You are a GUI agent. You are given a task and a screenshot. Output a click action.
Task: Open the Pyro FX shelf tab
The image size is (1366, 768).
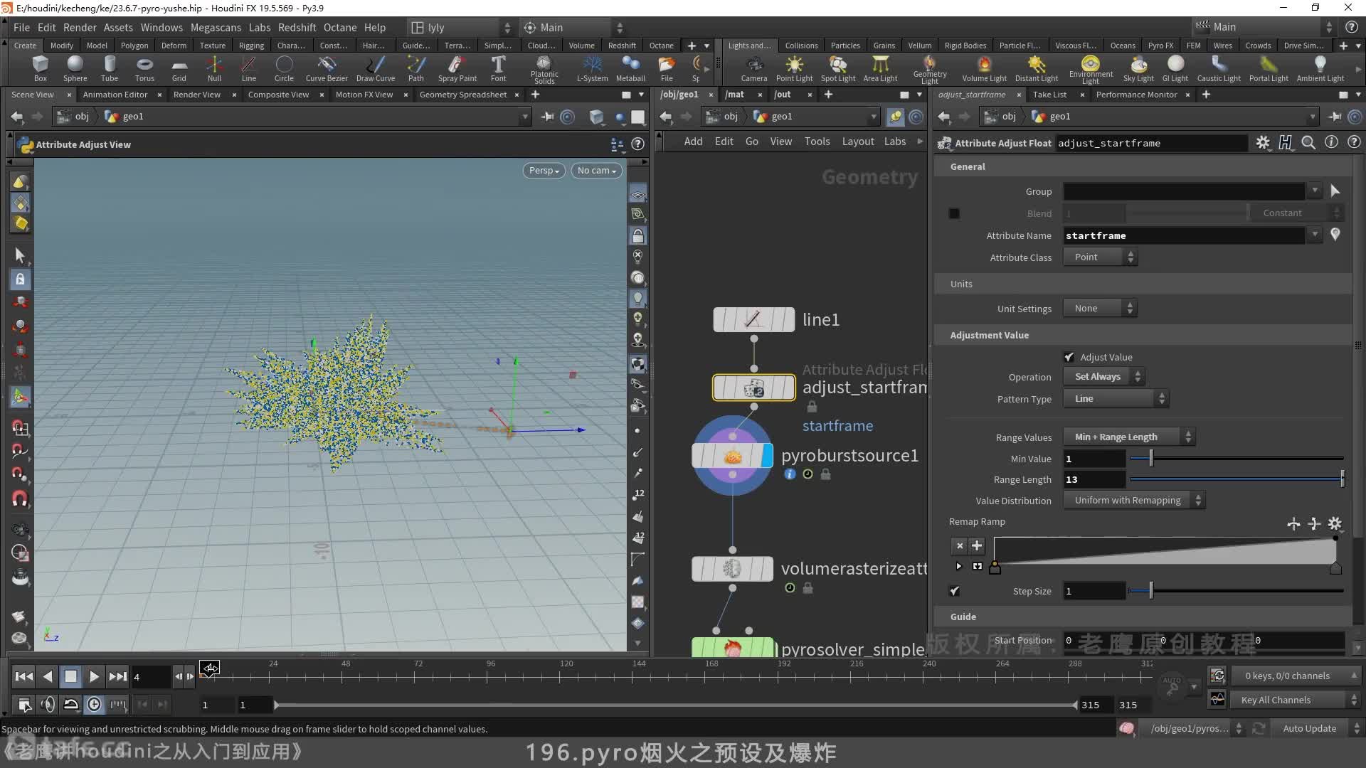click(x=1160, y=46)
